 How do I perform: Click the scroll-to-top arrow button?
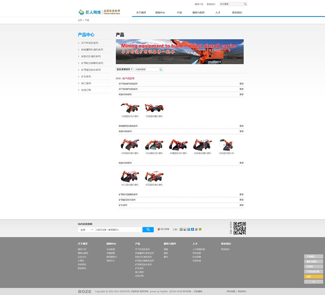(313, 282)
